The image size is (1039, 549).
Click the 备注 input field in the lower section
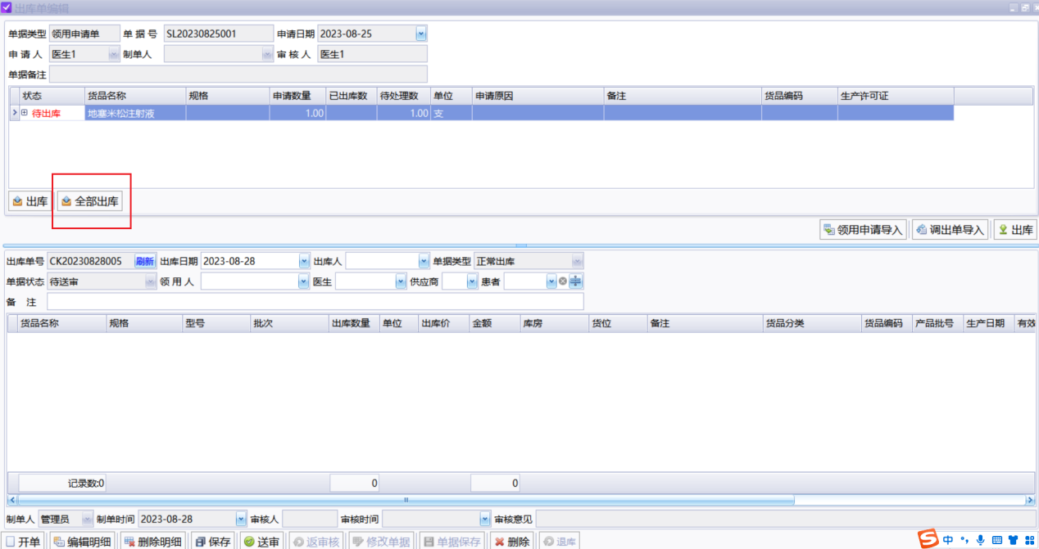pyautogui.click(x=315, y=302)
